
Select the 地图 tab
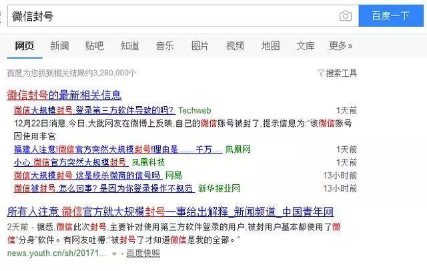pyautogui.click(x=270, y=46)
